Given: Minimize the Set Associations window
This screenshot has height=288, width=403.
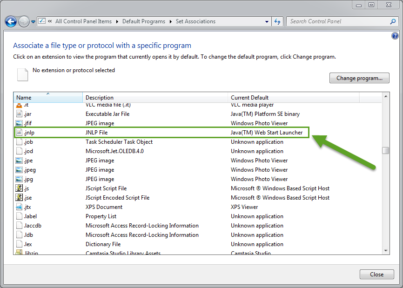Looking at the screenshot, I should pyautogui.click(x=359, y=5).
